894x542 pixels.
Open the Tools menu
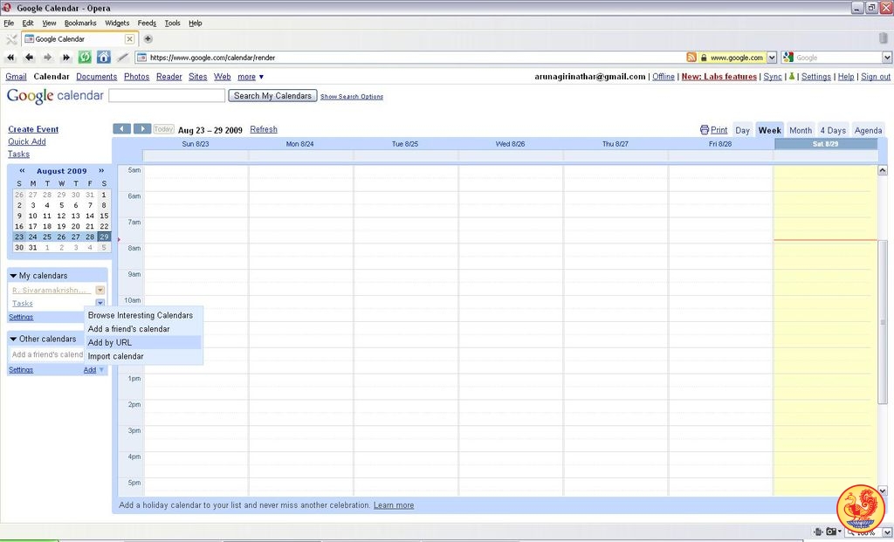coord(172,23)
